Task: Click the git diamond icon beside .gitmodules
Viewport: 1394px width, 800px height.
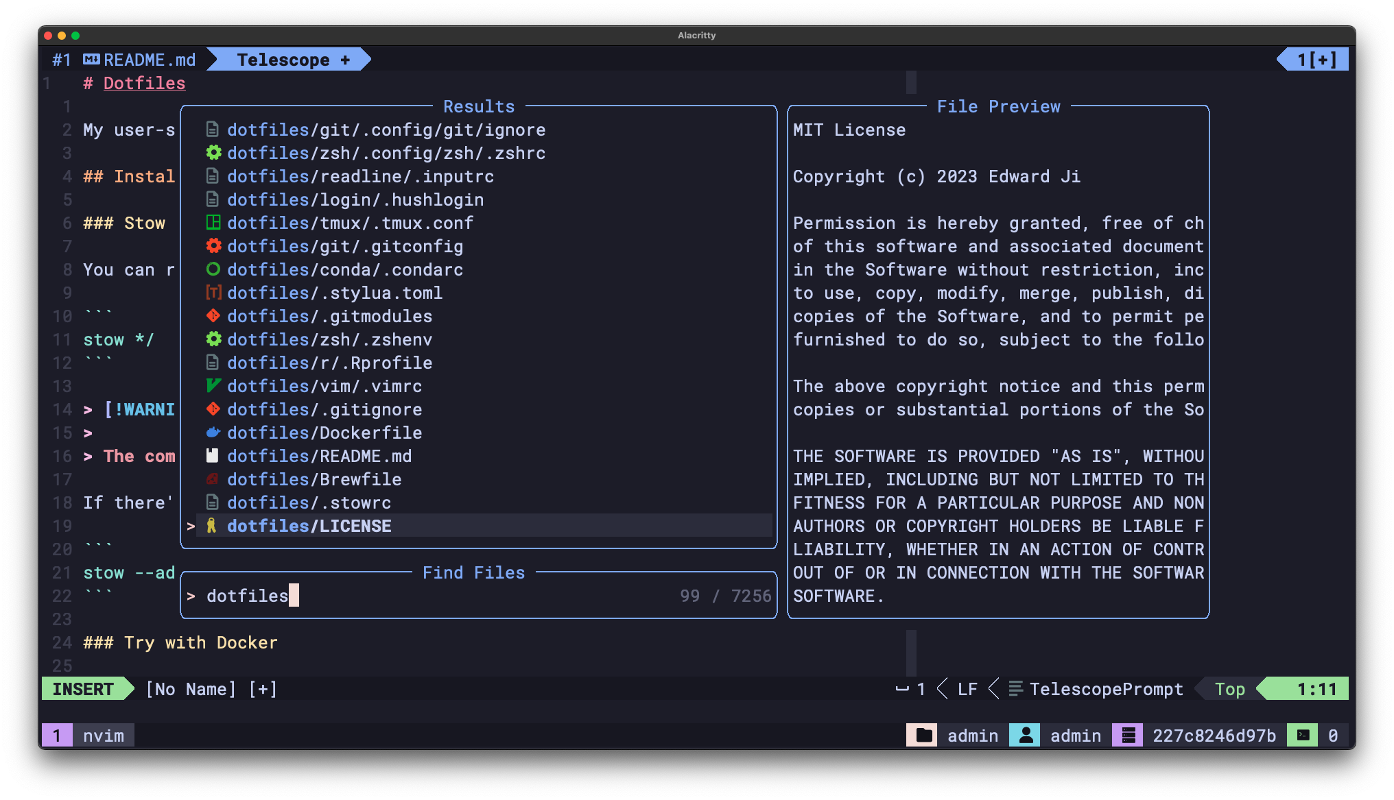Action: point(213,316)
